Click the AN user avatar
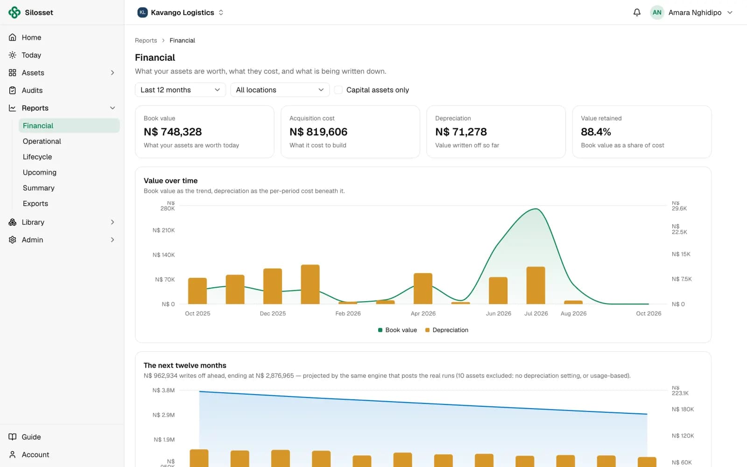This screenshot has height=467, width=747. click(657, 13)
